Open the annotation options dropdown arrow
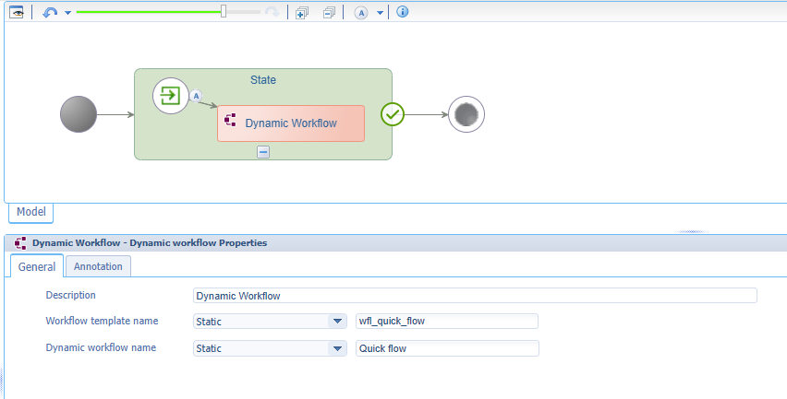Image resolution: width=787 pixels, height=399 pixels. click(380, 13)
